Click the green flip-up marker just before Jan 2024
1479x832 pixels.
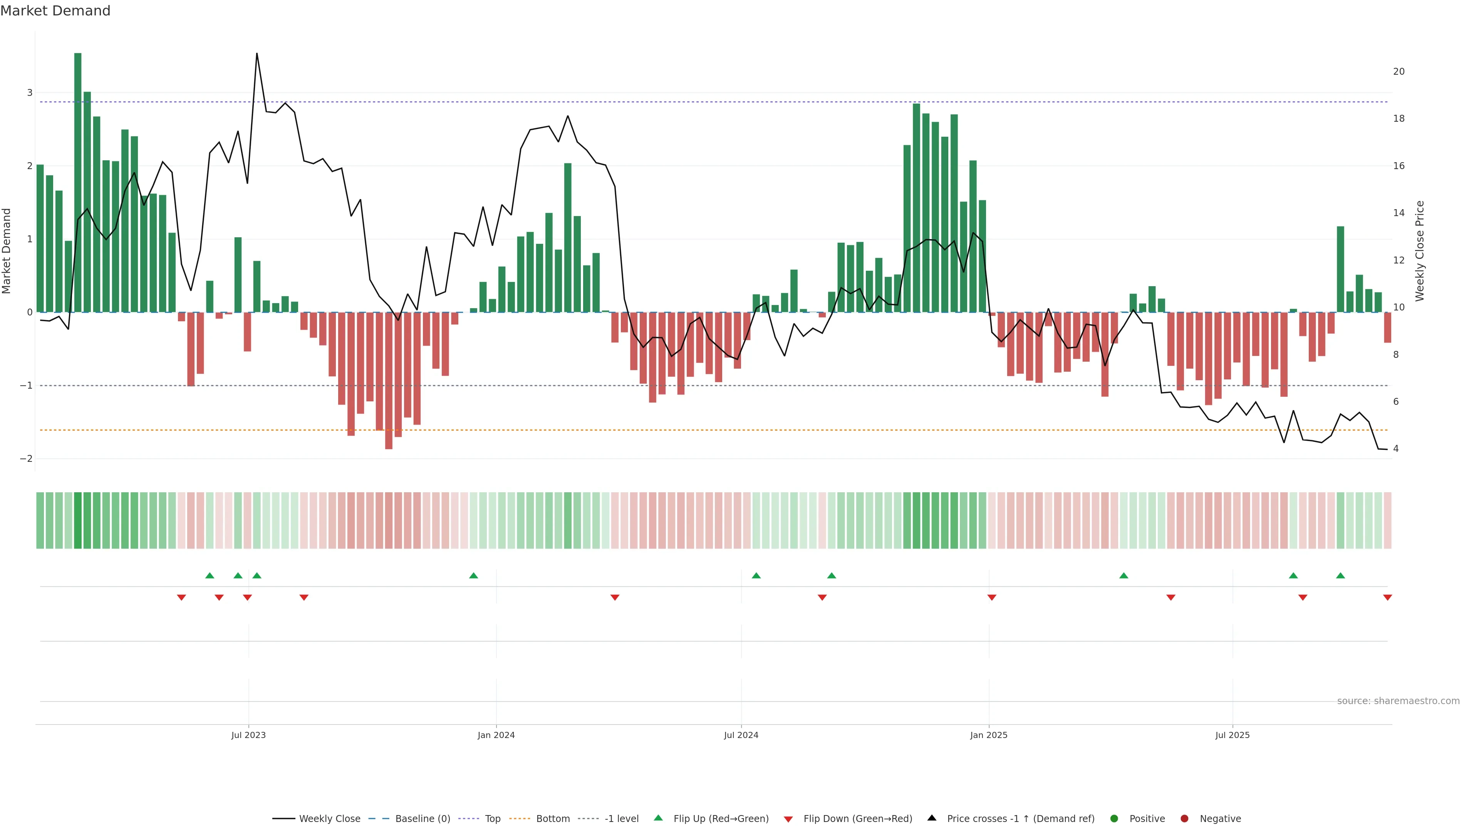pos(473,575)
